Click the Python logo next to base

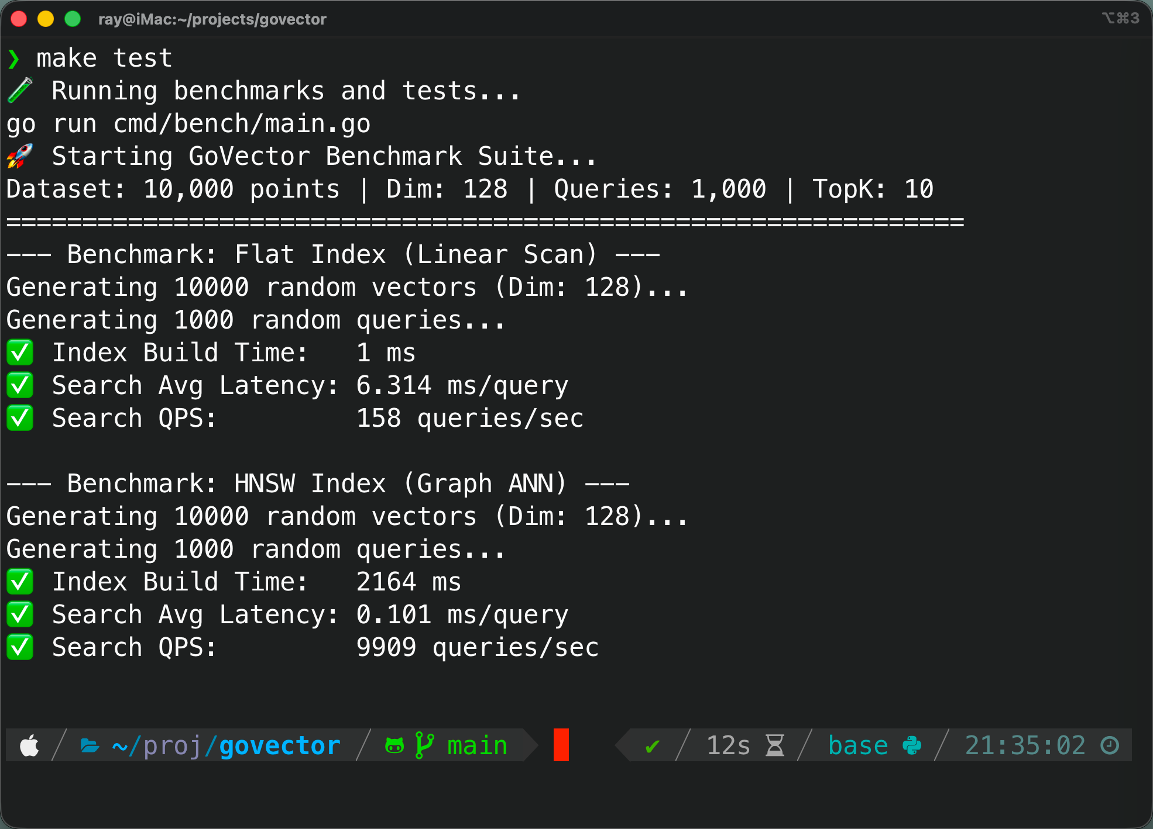pos(911,745)
